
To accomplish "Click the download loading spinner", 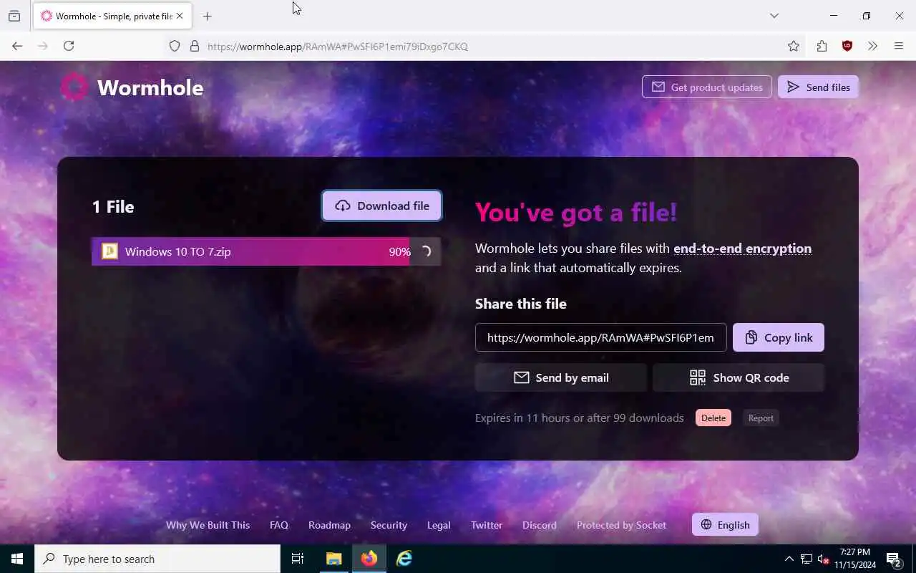I will coord(425,251).
